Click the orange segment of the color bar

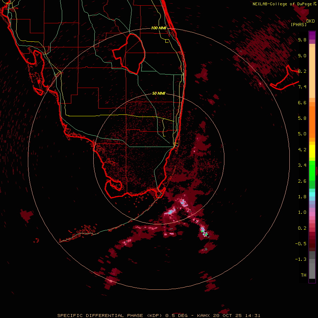click(x=312, y=122)
